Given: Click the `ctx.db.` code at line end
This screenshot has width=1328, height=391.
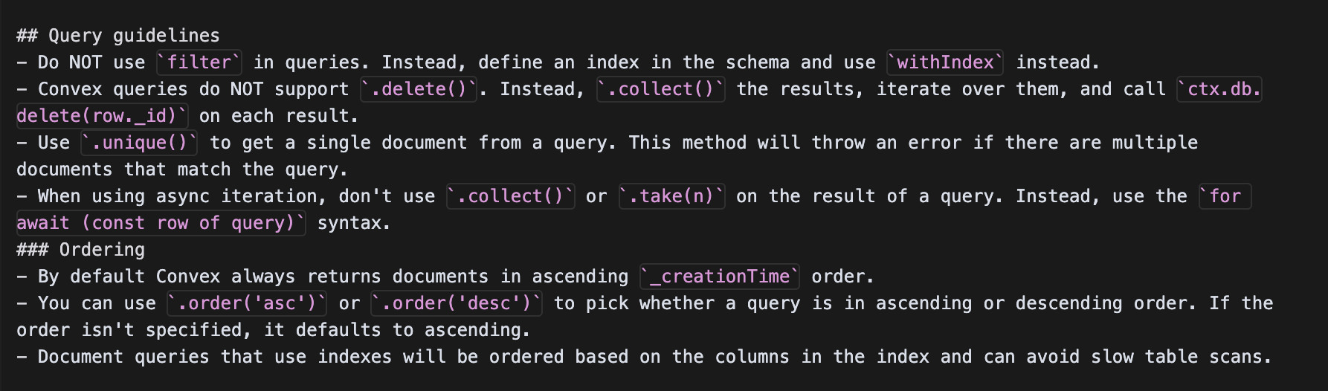Looking at the screenshot, I should (x=1219, y=89).
